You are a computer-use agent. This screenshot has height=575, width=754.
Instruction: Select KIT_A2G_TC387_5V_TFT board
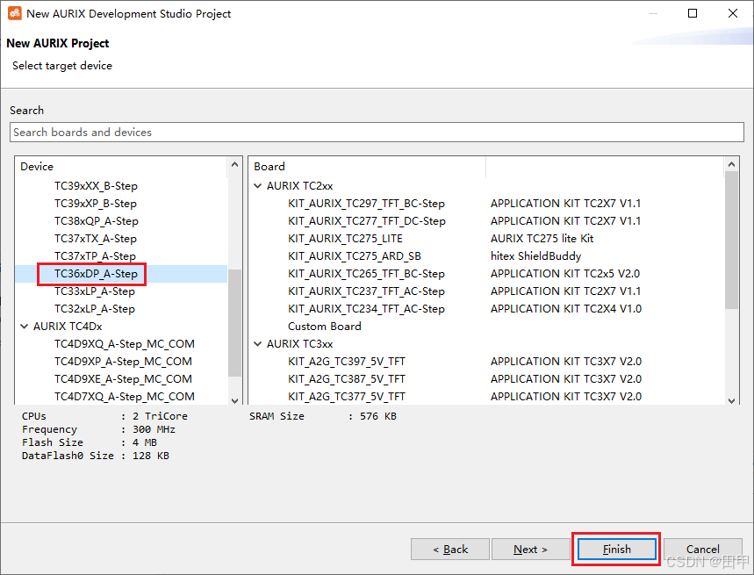point(346,379)
